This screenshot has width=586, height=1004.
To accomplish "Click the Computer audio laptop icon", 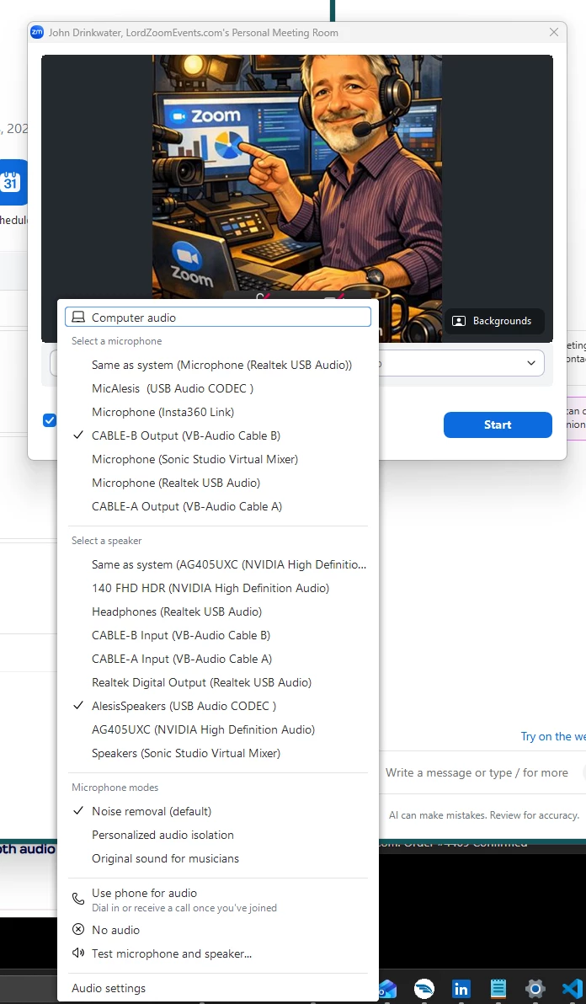I will pos(78,317).
